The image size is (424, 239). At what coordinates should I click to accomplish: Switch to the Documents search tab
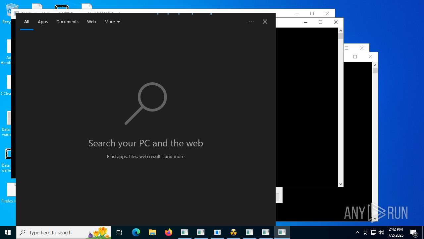(67, 22)
